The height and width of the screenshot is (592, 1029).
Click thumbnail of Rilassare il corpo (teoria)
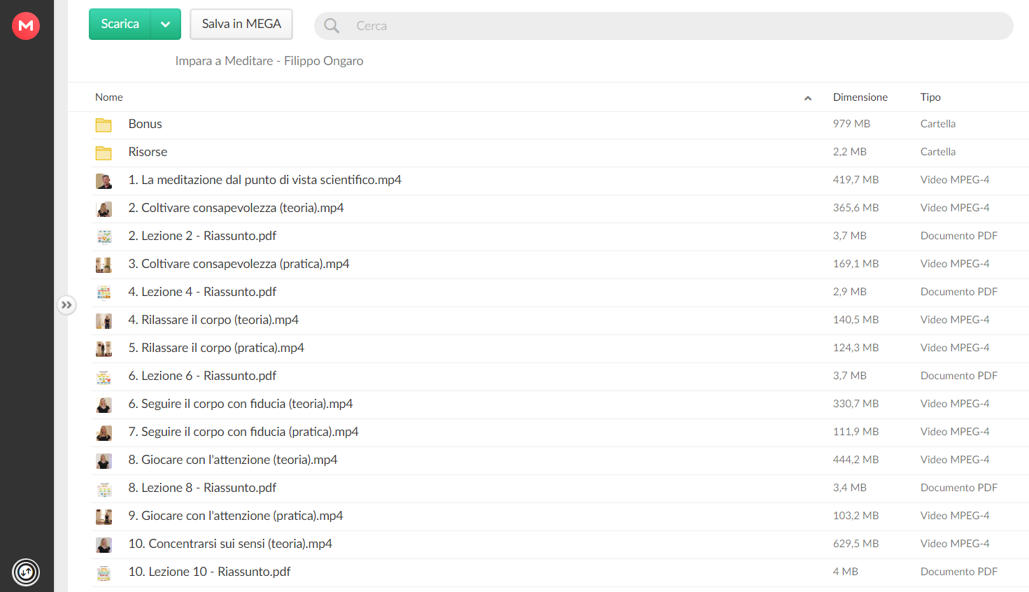point(104,321)
